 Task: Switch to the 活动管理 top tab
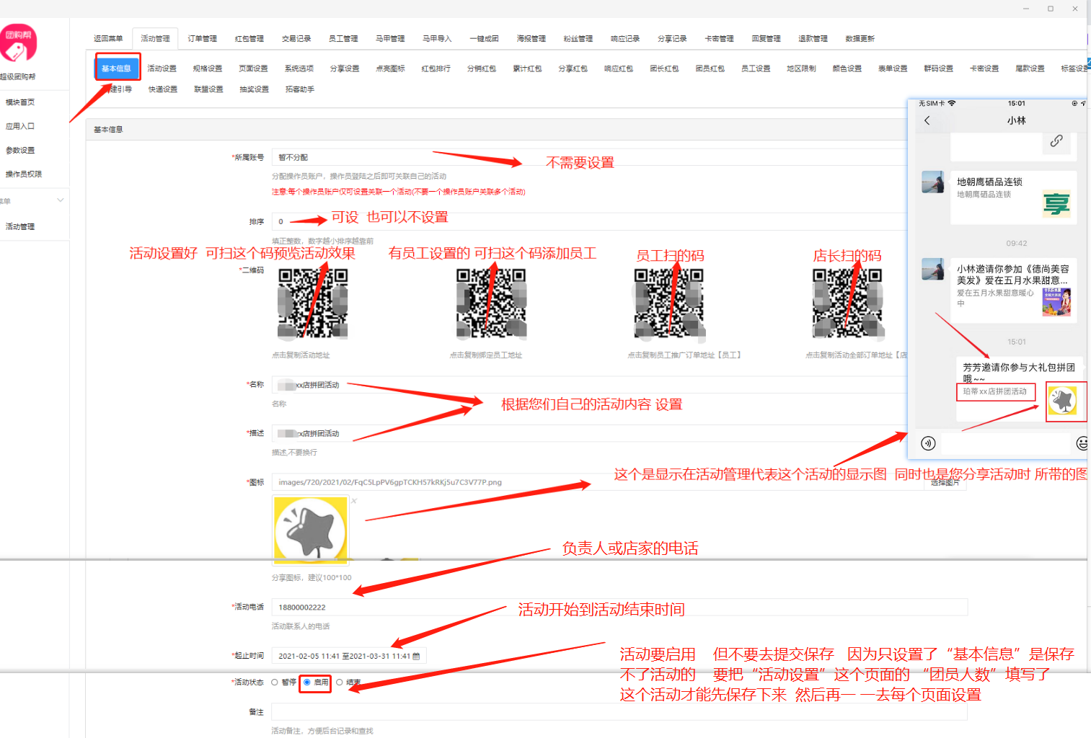tap(155, 39)
